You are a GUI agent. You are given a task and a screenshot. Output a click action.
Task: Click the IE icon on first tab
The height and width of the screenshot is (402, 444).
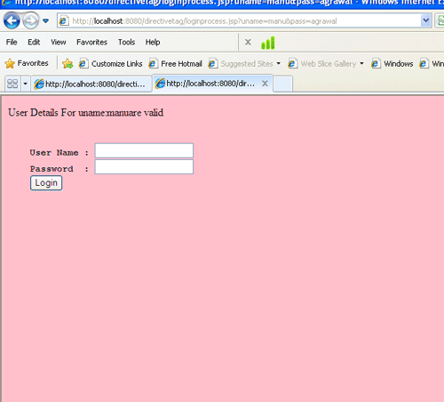39,84
